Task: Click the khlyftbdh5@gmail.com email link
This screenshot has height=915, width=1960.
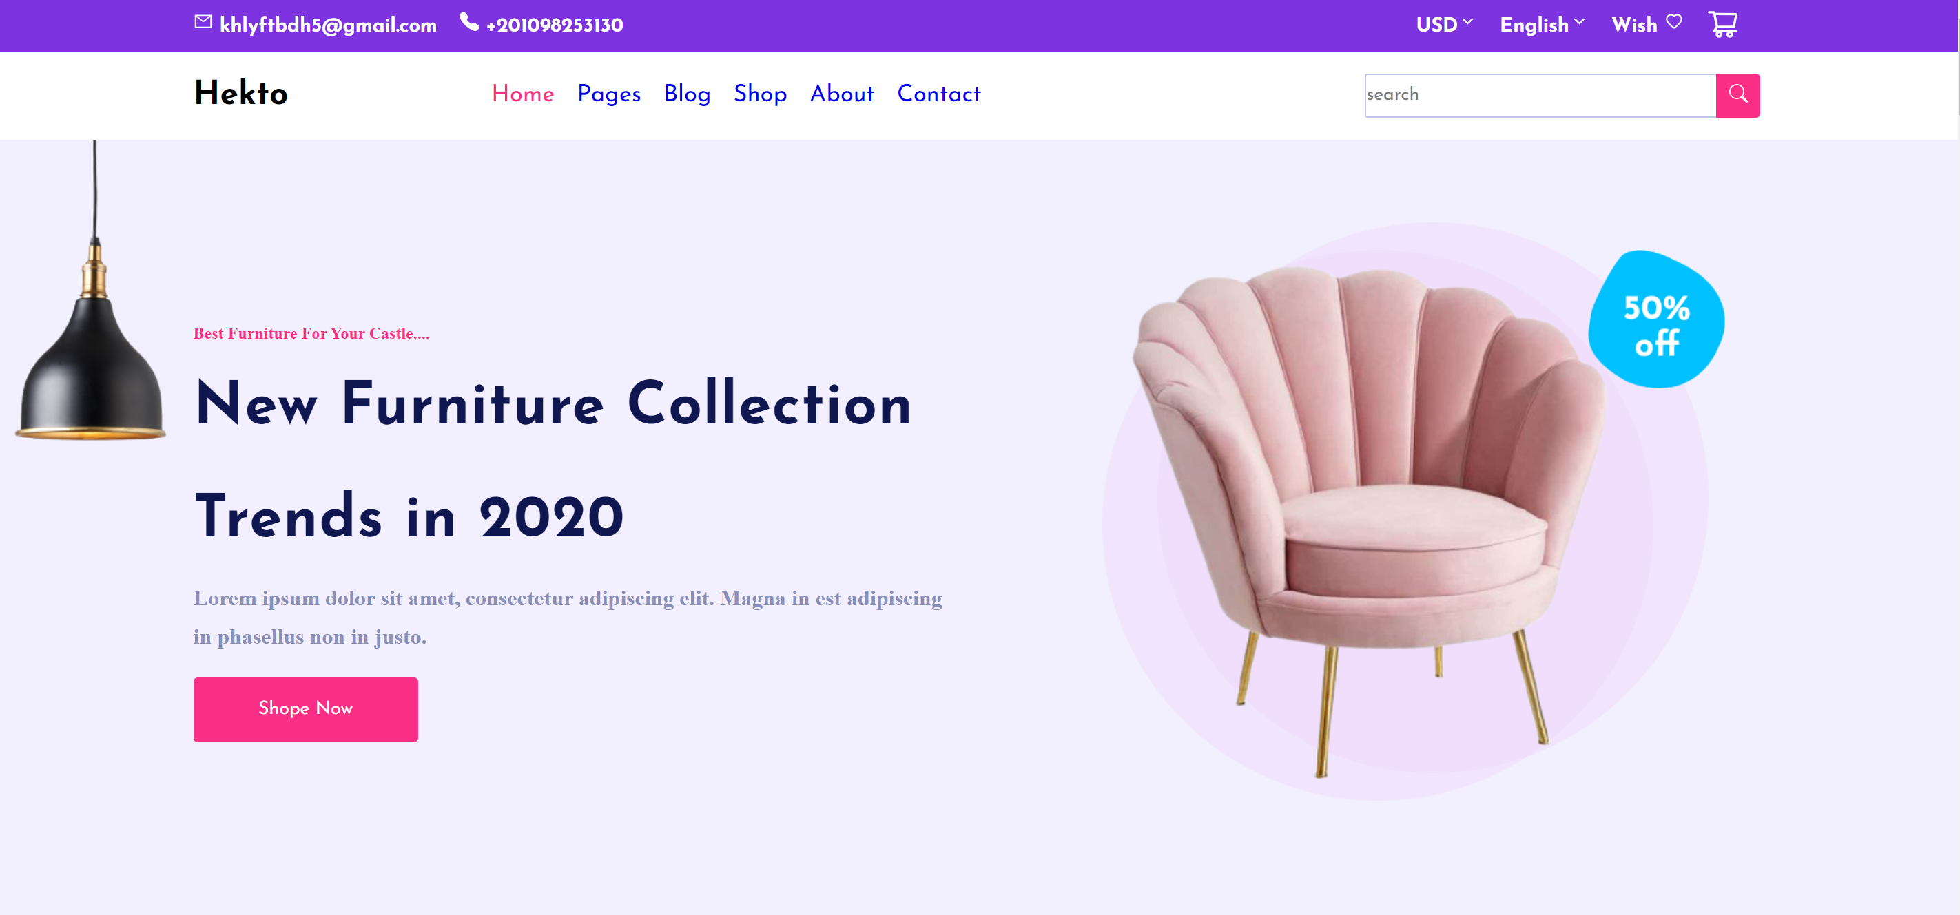Action: pos(328,25)
